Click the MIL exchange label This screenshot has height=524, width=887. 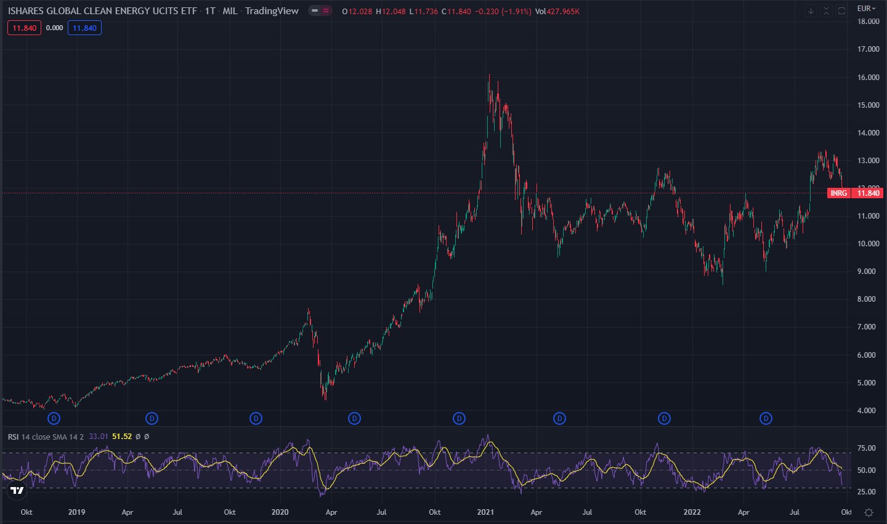click(x=230, y=11)
